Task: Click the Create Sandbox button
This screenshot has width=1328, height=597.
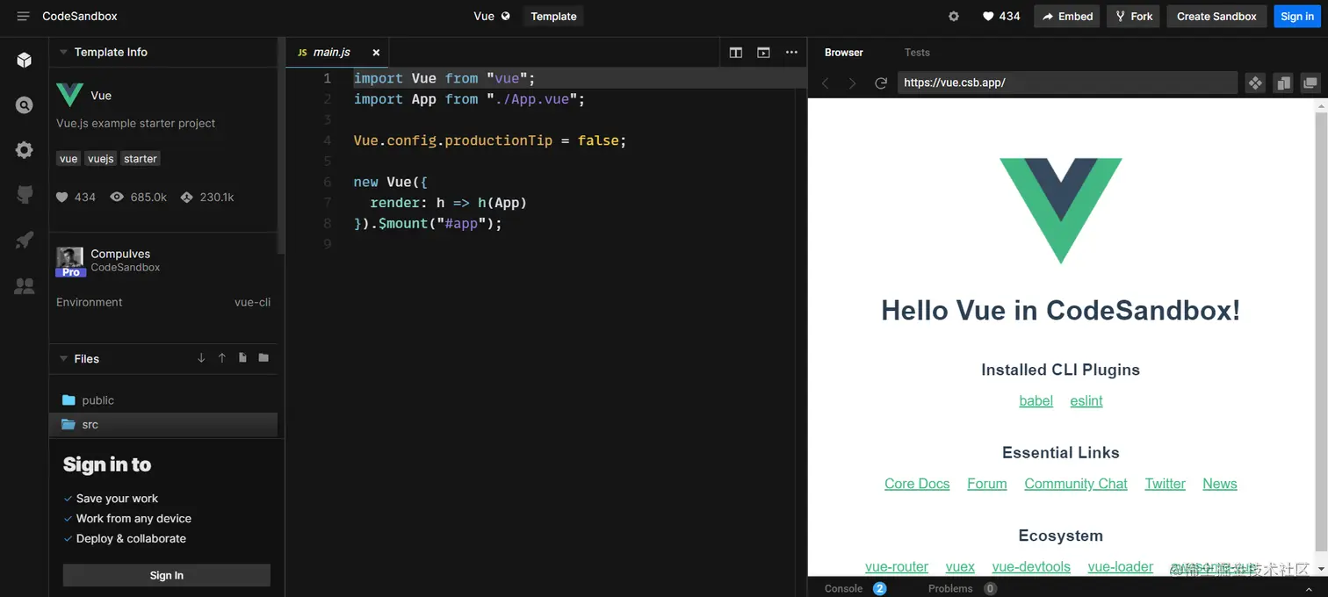Action: click(1216, 16)
